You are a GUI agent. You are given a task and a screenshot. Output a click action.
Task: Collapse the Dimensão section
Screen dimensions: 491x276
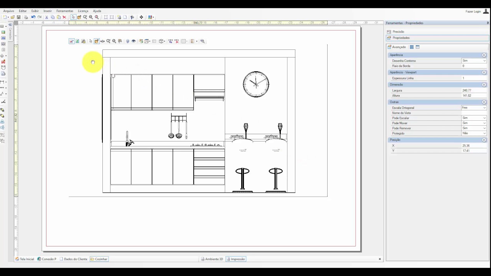point(484,85)
